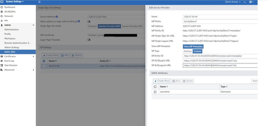Select SAML SSO in sidebar
267x126 pixels.
(x=18, y=52)
